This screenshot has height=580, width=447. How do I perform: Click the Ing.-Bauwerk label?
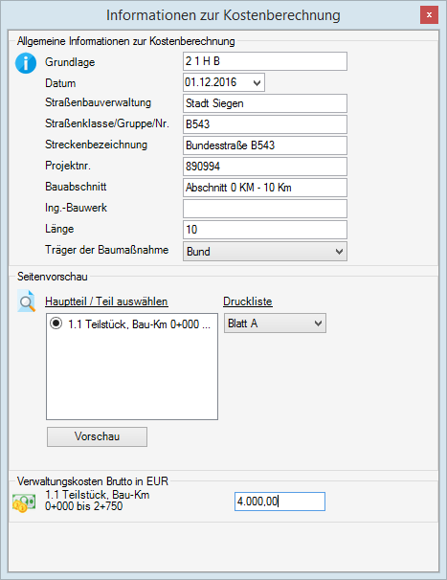[76, 208]
